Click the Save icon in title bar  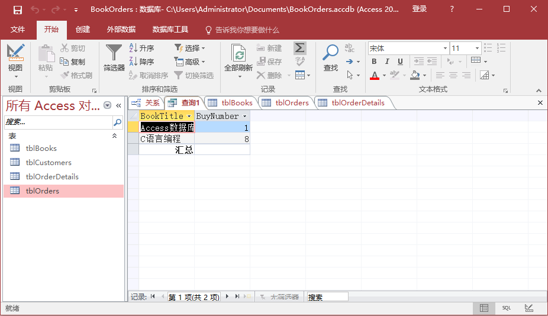point(17,9)
